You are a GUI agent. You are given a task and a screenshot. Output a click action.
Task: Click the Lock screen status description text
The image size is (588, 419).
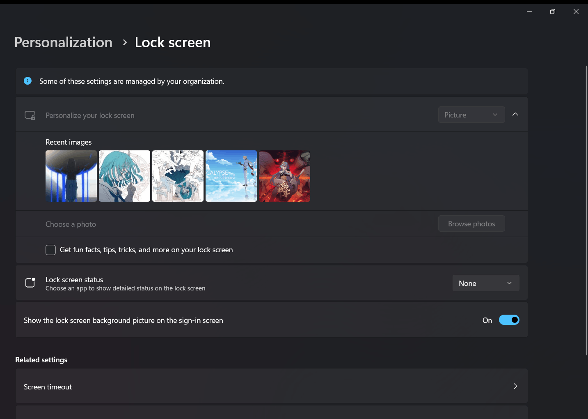[x=126, y=288]
